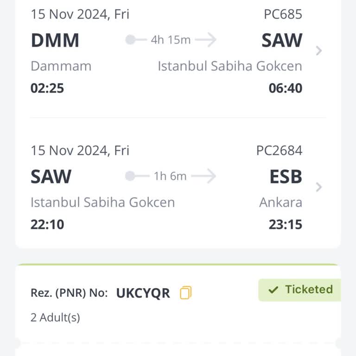Expand the DMM to SAW flight details
The image size is (356, 356).
[318, 51]
